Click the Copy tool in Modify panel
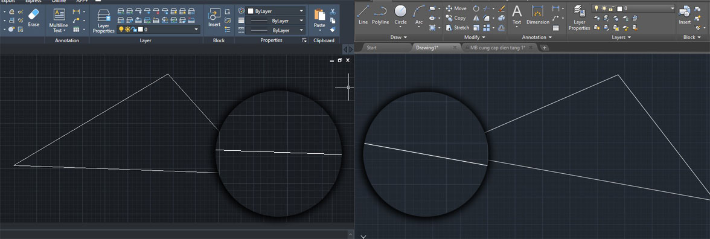The height and width of the screenshot is (239, 710). (455, 18)
